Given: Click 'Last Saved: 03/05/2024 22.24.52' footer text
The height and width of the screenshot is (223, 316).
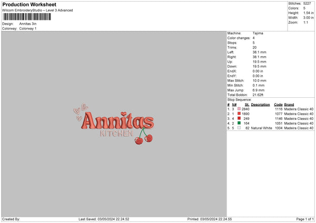Looking at the screenshot, I should coord(104,219).
